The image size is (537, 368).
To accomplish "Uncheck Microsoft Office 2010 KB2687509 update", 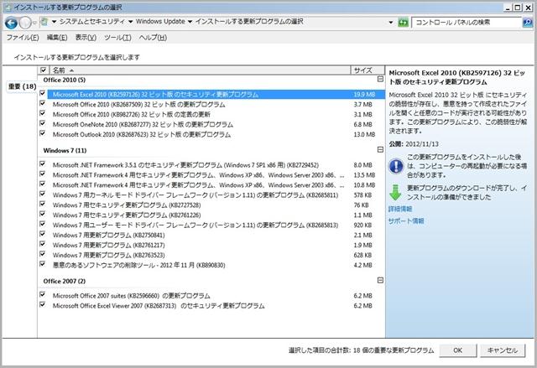I will click(43, 103).
